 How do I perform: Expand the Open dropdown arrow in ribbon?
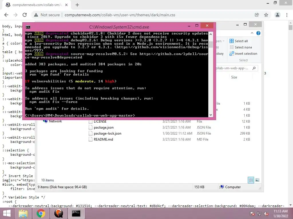pyautogui.click(x=223, y=41)
